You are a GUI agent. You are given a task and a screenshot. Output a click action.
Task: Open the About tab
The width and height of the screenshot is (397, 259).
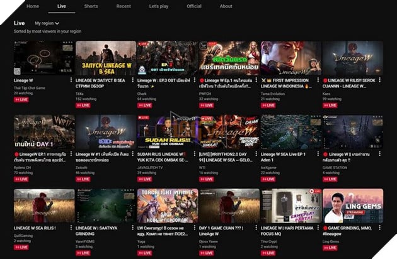226,6
